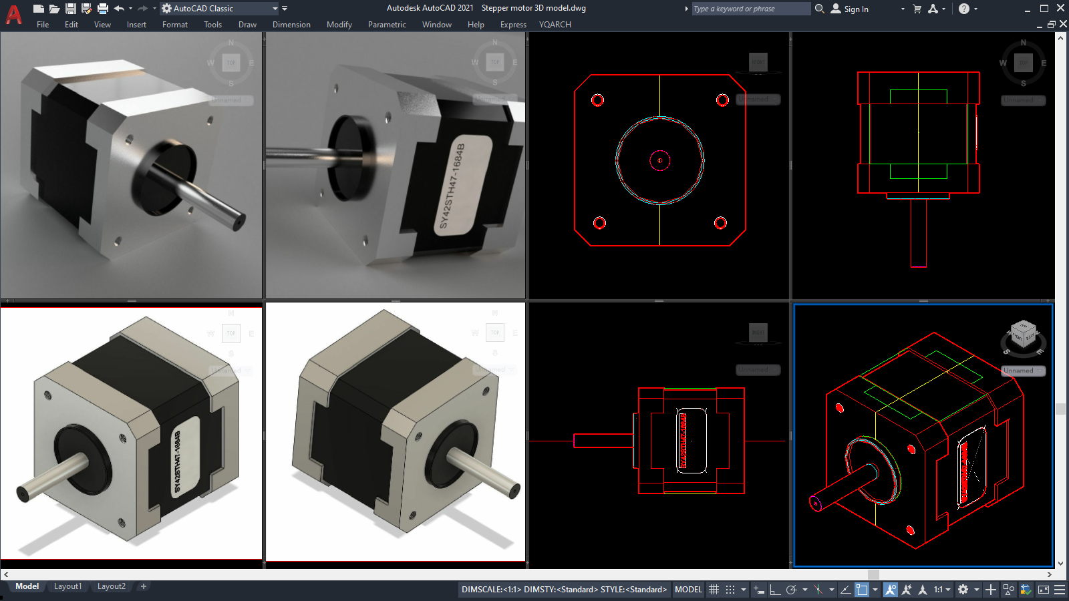
Task: Open the AutoCAD Classic workspace dropdown
Action: [x=276, y=9]
